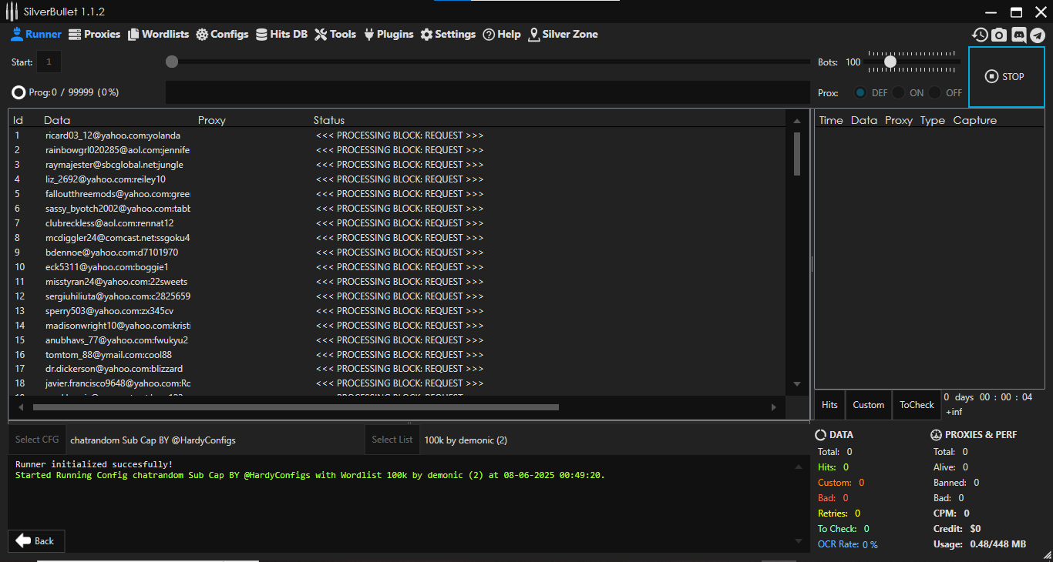Click the left arrow of the horizontal scrollbar
1053x562 pixels.
point(21,407)
